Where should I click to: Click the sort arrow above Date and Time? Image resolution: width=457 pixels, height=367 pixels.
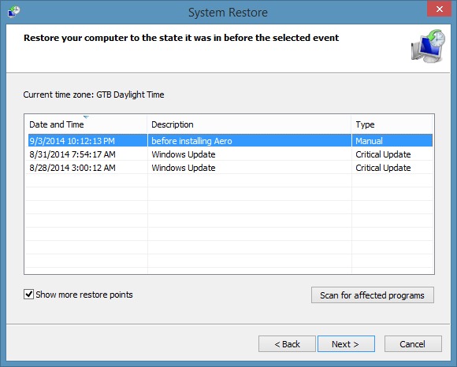[86, 117]
